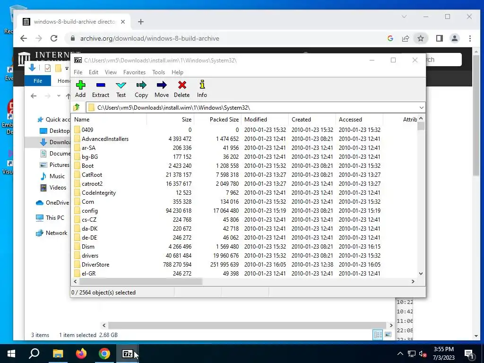Viewport: 484px width, 363px height.
Task: Sort by Created column header
Action: click(312, 120)
